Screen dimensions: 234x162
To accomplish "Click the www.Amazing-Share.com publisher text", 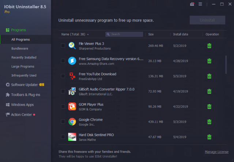I will coord(97,64).
